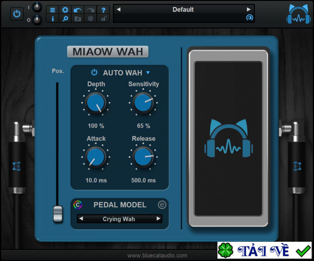The height and width of the screenshot is (261, 314).
Task: Redo the last change
Action: pyautogui.click(x=91, y=10)
